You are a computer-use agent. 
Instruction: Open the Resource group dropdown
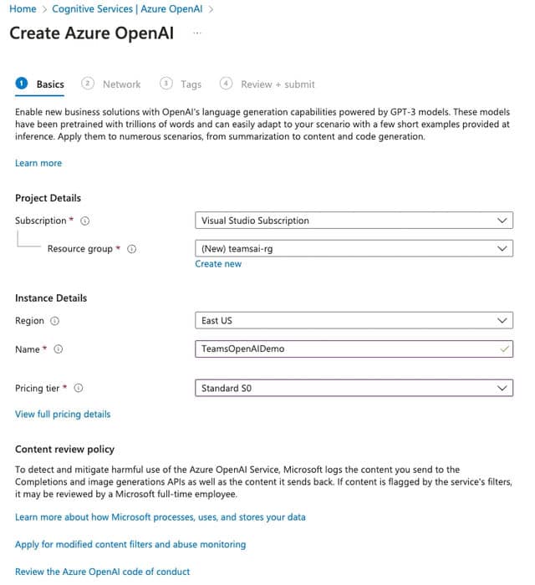pyautogui.click(x=353, y=248)
